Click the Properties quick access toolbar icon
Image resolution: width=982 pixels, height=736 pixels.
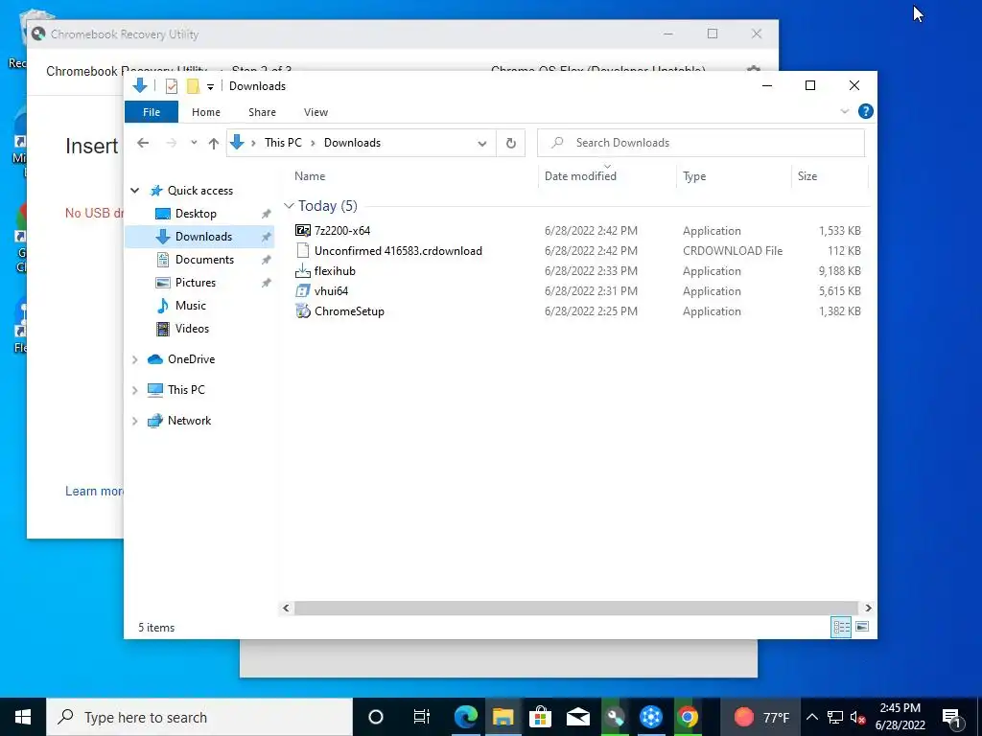point(171,86)
